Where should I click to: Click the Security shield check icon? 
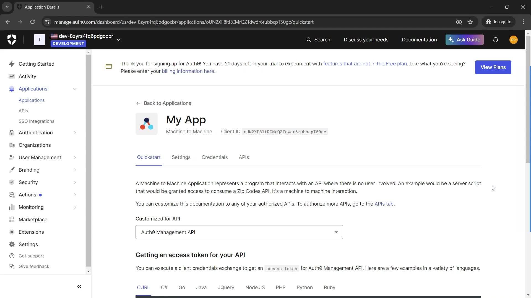pyautogui.click(x=12, y=182)
